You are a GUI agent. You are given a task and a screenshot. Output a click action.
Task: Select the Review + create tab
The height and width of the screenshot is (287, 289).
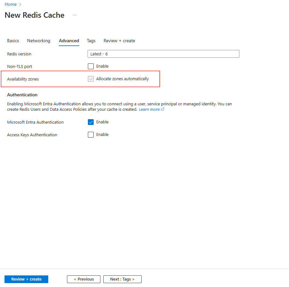[x=119, y=41]
